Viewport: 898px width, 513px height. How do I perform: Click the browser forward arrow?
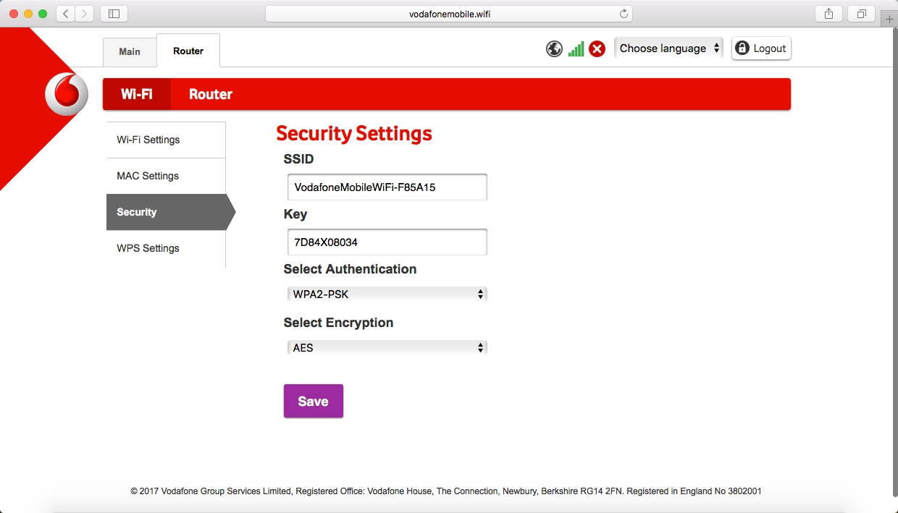pos(85,14)
